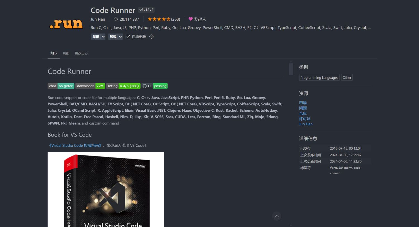Click the cloud download count icon
Viewport: 419px width, 227px height.
pyautogui.click(x=116, y=19)
